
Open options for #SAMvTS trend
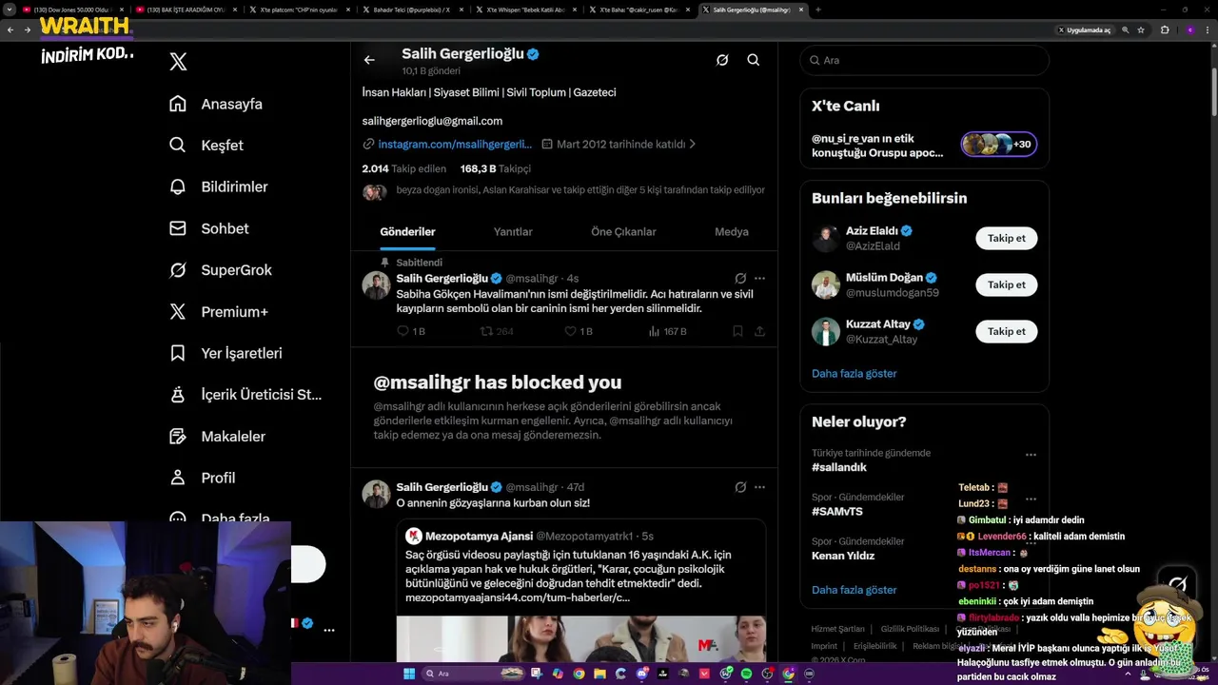pos(1031,499)
